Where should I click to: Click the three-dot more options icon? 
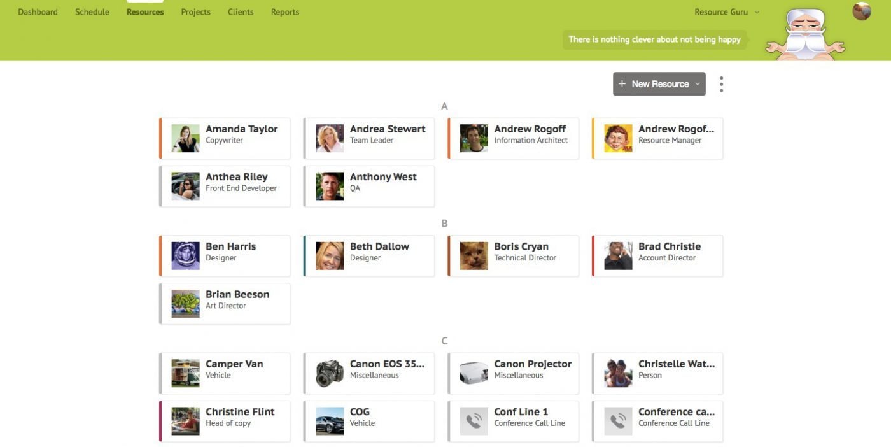click(x=721, y=84)
